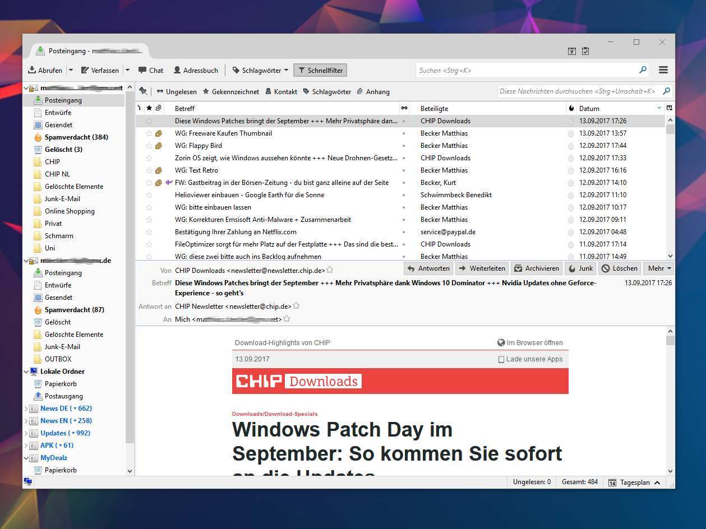The image size is (706, 529).
Task: Expand the News DE folder
Action: 26,409
